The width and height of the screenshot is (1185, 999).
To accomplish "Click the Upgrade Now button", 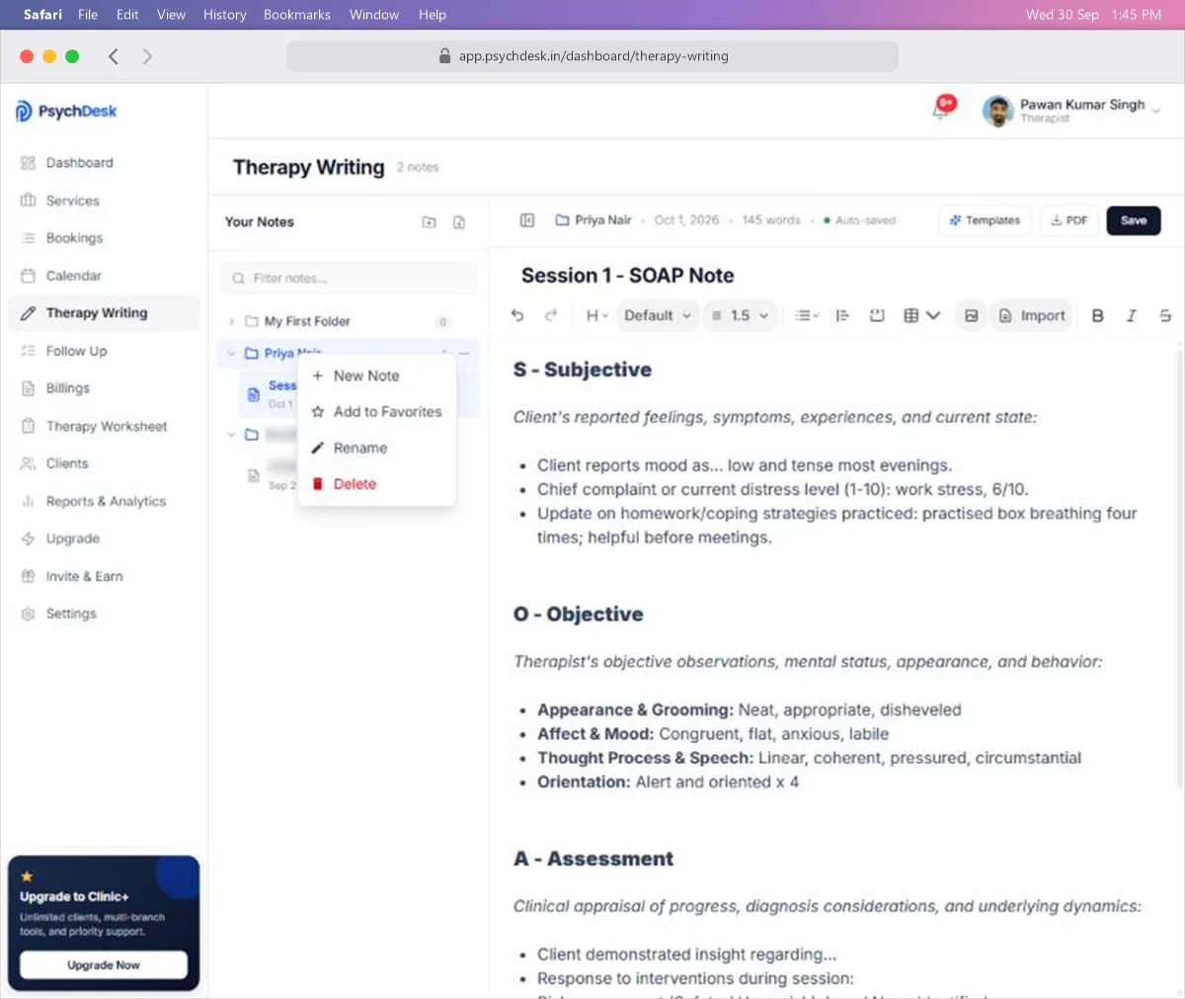I will tap(104, 965).
